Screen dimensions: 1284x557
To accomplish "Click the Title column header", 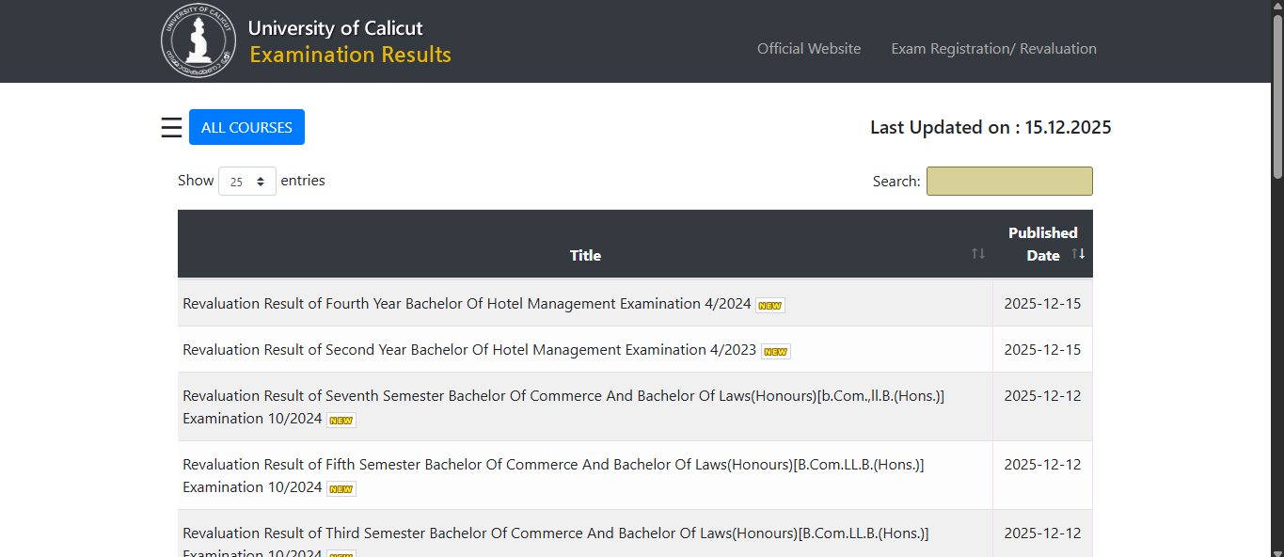I will click(585, 255).
